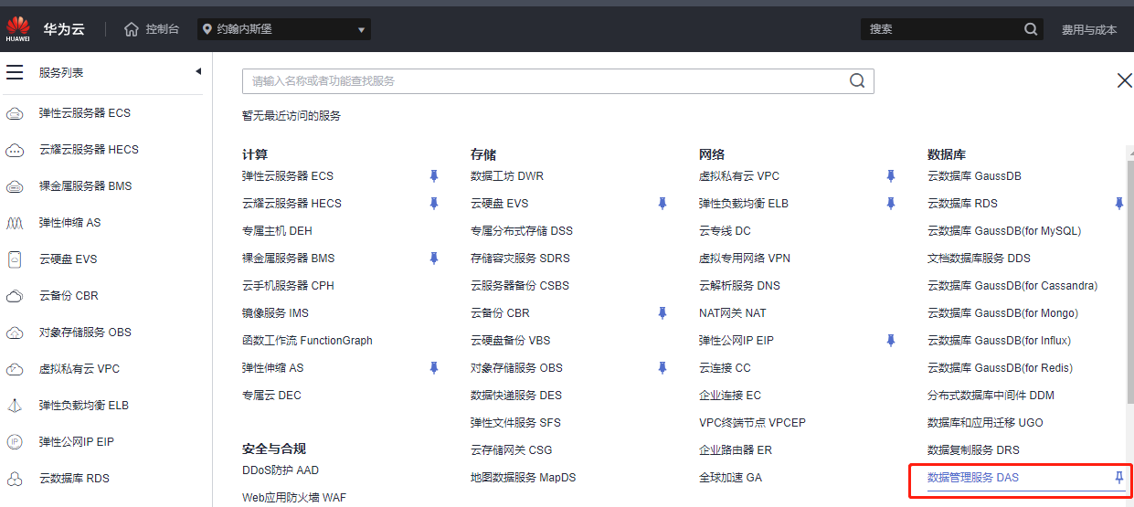
Task: Open 数据工坊 DWR link
Action: 507,176
